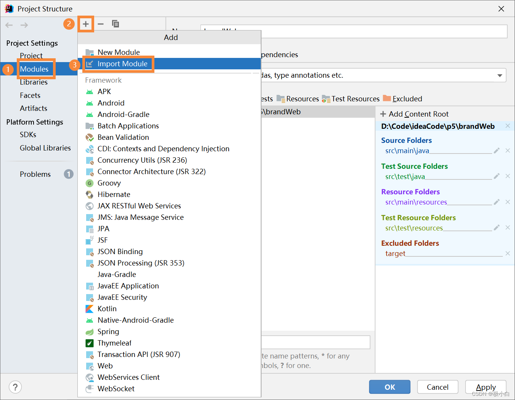Edit properties of src\test\java folder
Screen dimensions: 515x400
coord(497,176)
